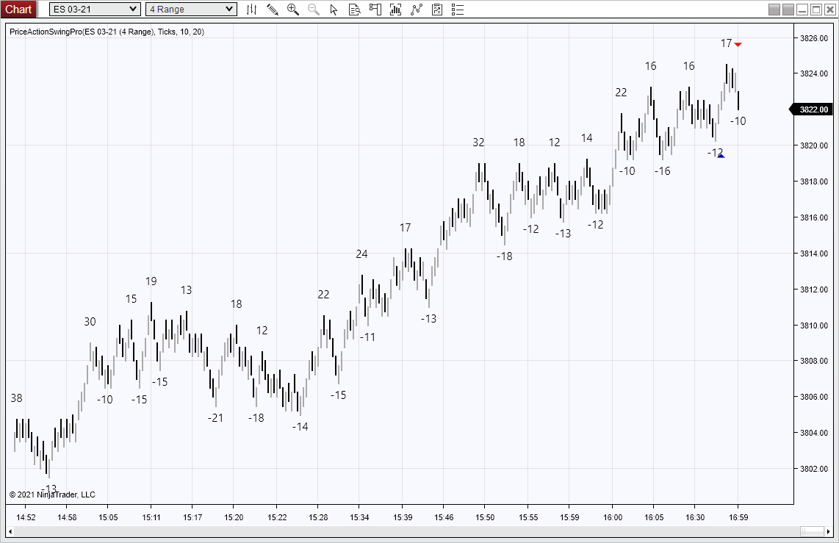The width and height of the screenshot is (839, 543).
Task: Open the 4 Range interval dropdown
Action: click(x=191, y=9)
